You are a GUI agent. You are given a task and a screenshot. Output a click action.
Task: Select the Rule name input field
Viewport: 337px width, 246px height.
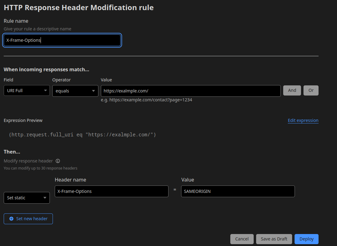[62, 40]
